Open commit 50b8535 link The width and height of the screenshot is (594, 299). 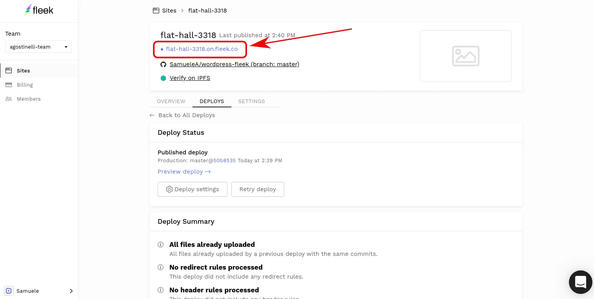(224, 161)
